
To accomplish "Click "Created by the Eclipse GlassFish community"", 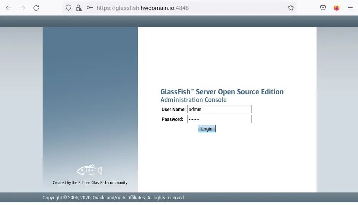I will [x=90, y=183].
